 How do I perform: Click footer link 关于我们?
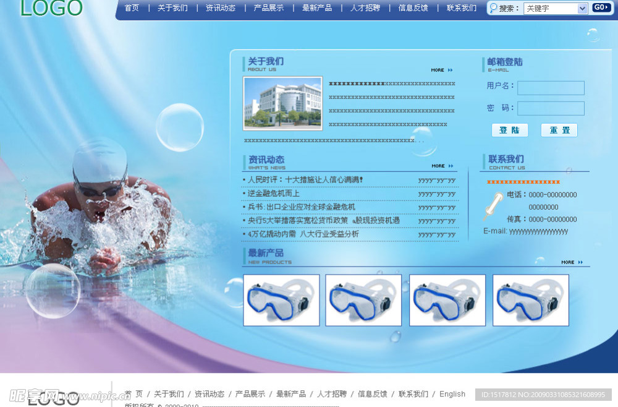[169, 393]
